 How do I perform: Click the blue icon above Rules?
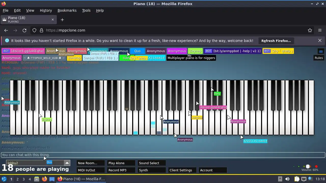click(x=321, y=51)
